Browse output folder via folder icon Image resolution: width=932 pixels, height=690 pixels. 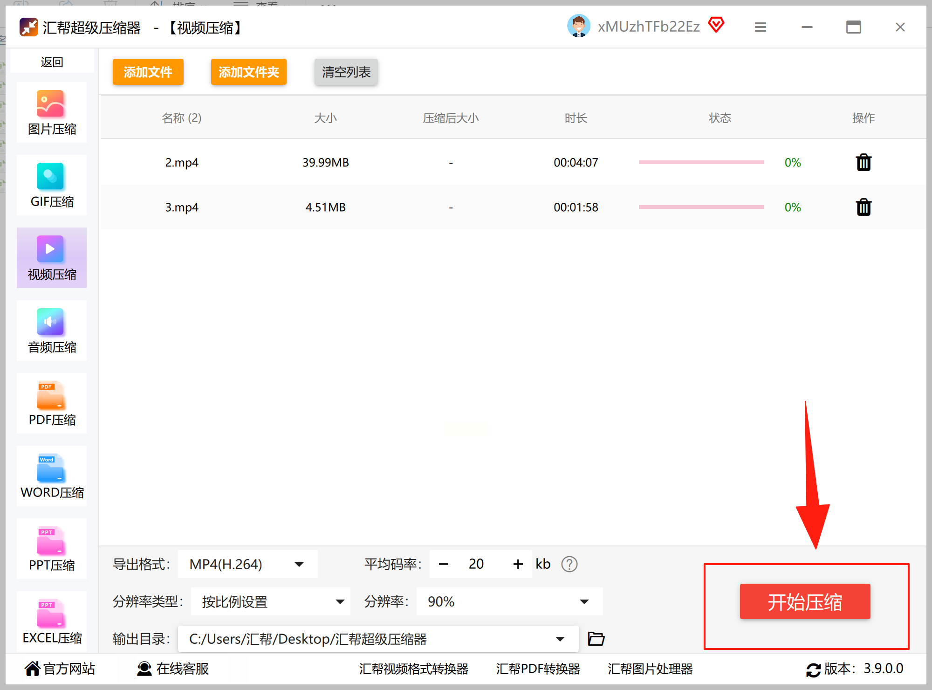596,639
